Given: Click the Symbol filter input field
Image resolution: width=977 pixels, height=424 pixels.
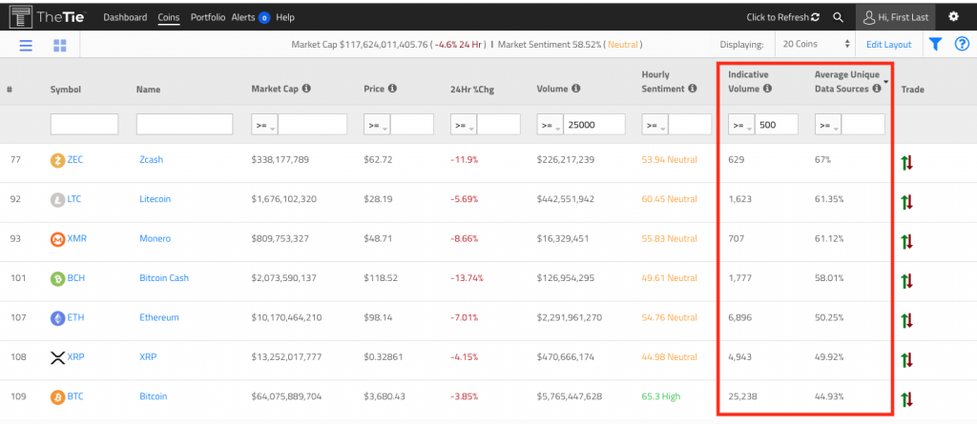Looking at the screenshot, I should click(x=84, y=124).
